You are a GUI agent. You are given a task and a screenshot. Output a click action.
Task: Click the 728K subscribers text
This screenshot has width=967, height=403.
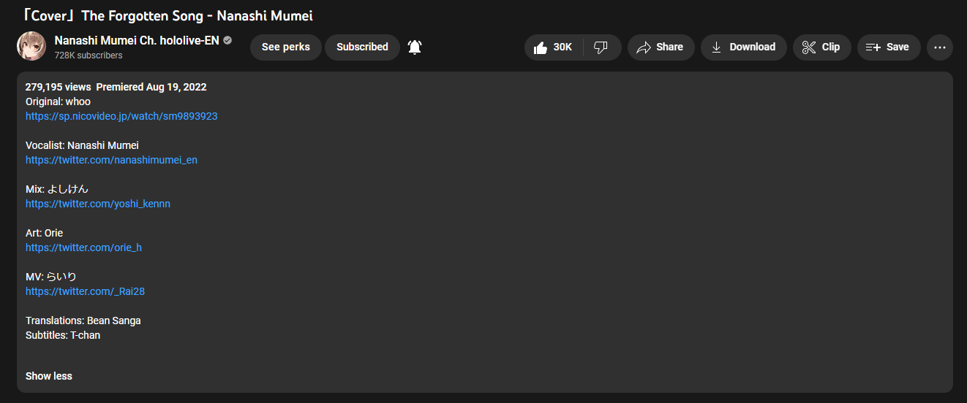pyautogui.click(x=89, y=55)
